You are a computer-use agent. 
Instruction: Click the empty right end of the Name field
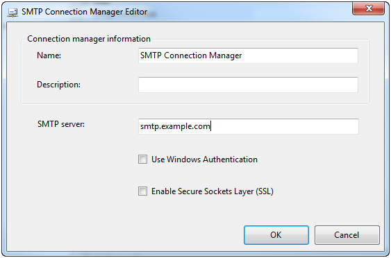[x=299, y=55]
